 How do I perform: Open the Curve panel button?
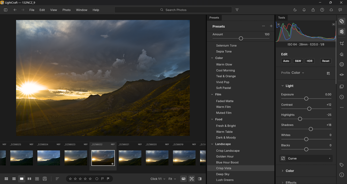(x=306, y=158)
